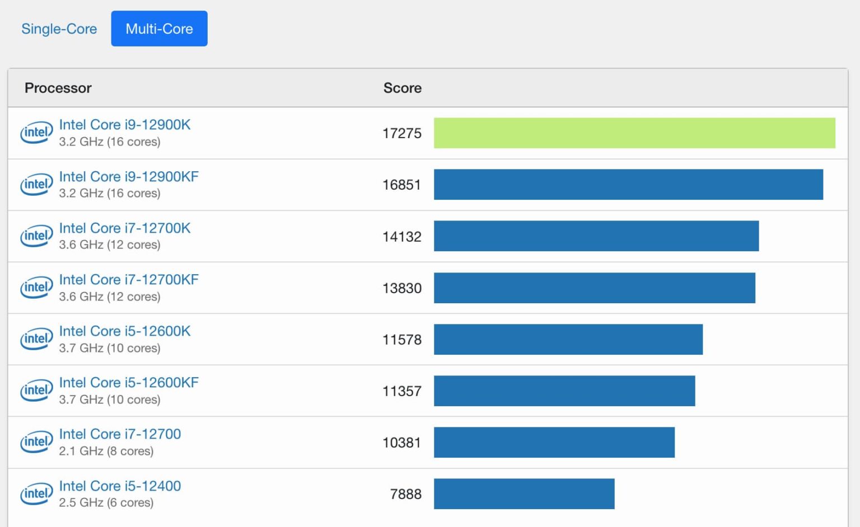Open the Intel Core i5-12600K link
The height and width of the screenshot is (527, 860).
point(124,331)
